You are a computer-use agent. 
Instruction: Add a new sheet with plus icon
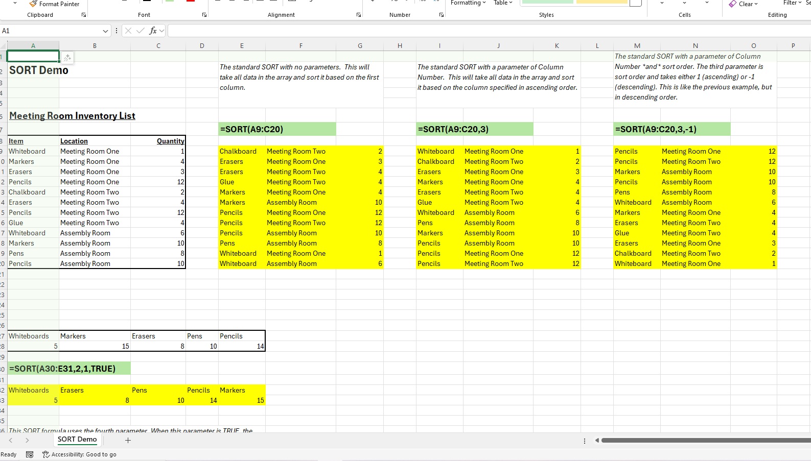point(128,440)
